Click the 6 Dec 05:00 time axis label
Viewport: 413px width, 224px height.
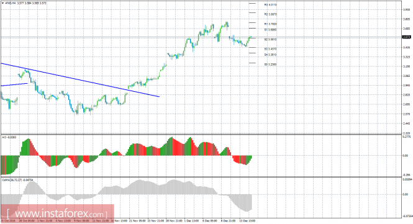coord(211,220)
